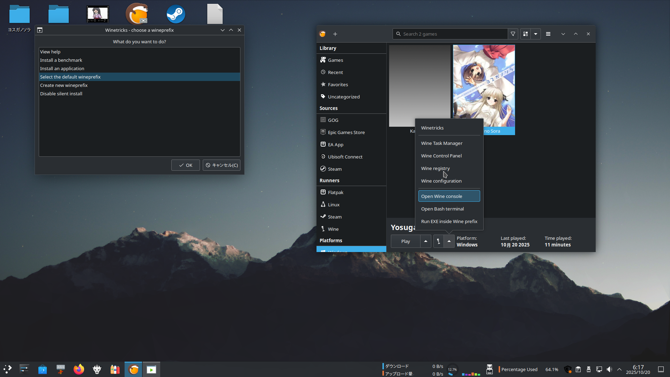670x377 pixels.
Task: Show hidden system tray icons
Action: pyautogui.click(x=619, y=369)
